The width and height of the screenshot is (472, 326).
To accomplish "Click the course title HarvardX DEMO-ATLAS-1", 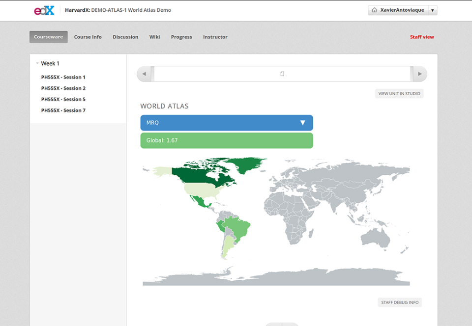I will tap(118, 10).
